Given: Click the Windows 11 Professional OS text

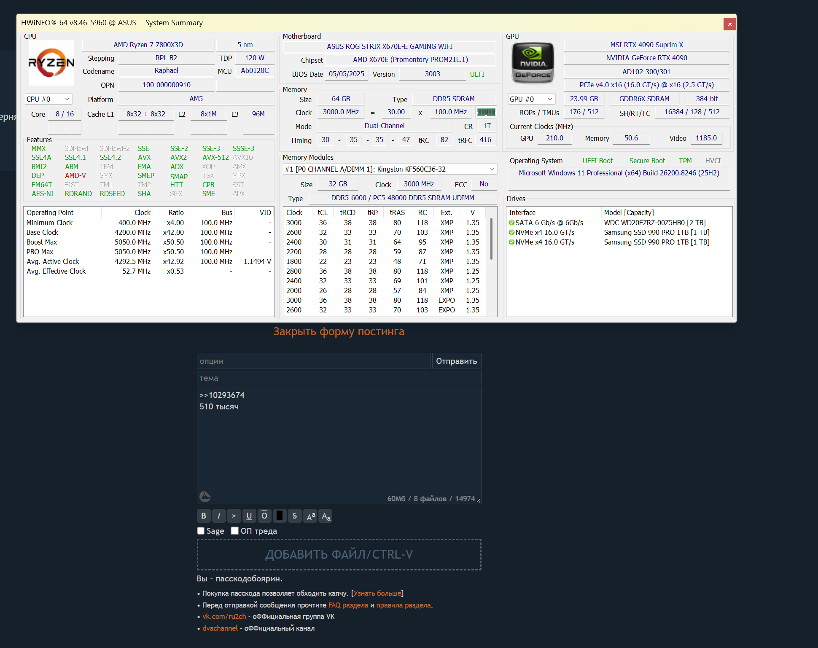Looking at the screenshot, I should tap(619, 173).
